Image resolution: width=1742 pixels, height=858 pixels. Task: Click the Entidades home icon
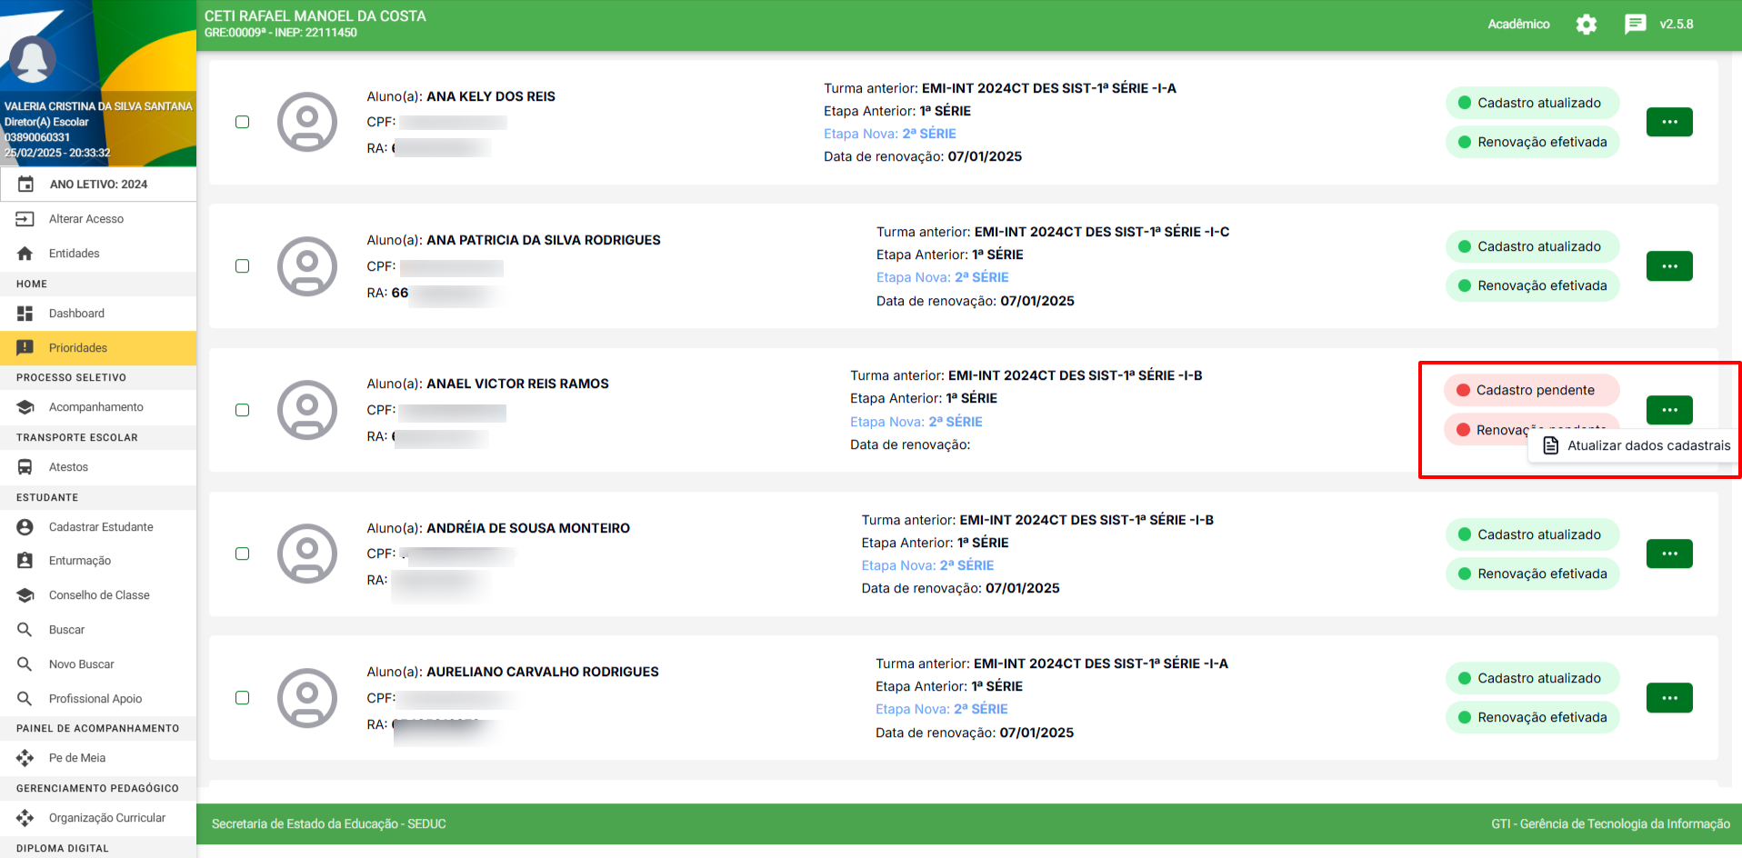tap(25, 254)
